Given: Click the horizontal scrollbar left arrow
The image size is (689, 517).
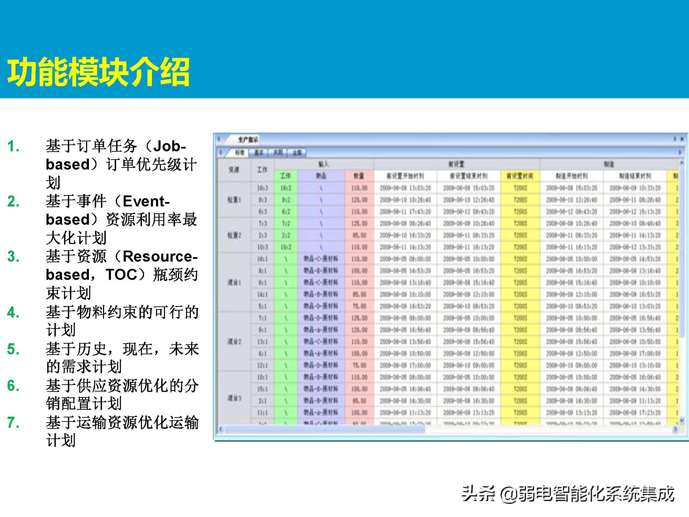Looking at the screenshot, I should pos(221,429).
